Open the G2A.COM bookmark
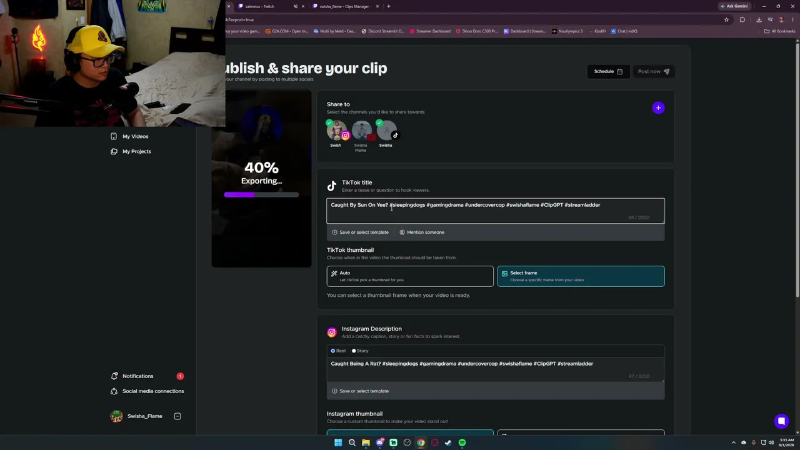 tap(287, 31)
